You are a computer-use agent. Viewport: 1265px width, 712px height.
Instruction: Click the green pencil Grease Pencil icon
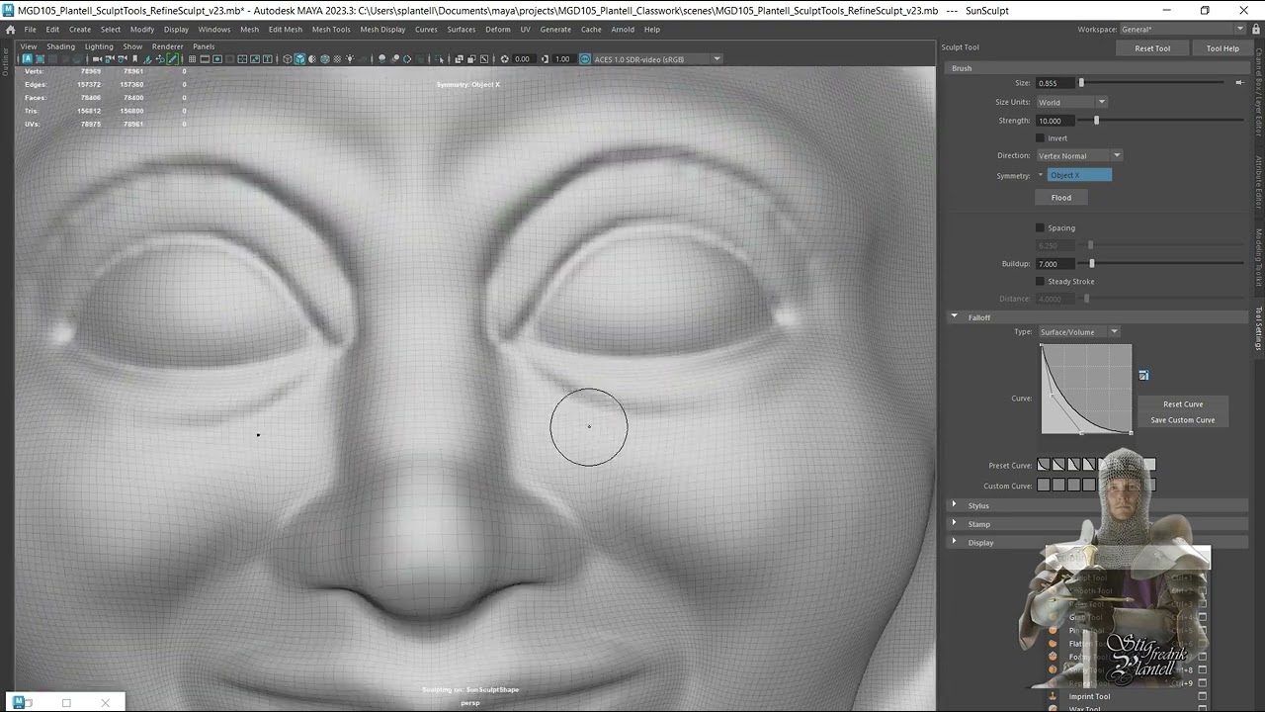(x=173, y=59)
